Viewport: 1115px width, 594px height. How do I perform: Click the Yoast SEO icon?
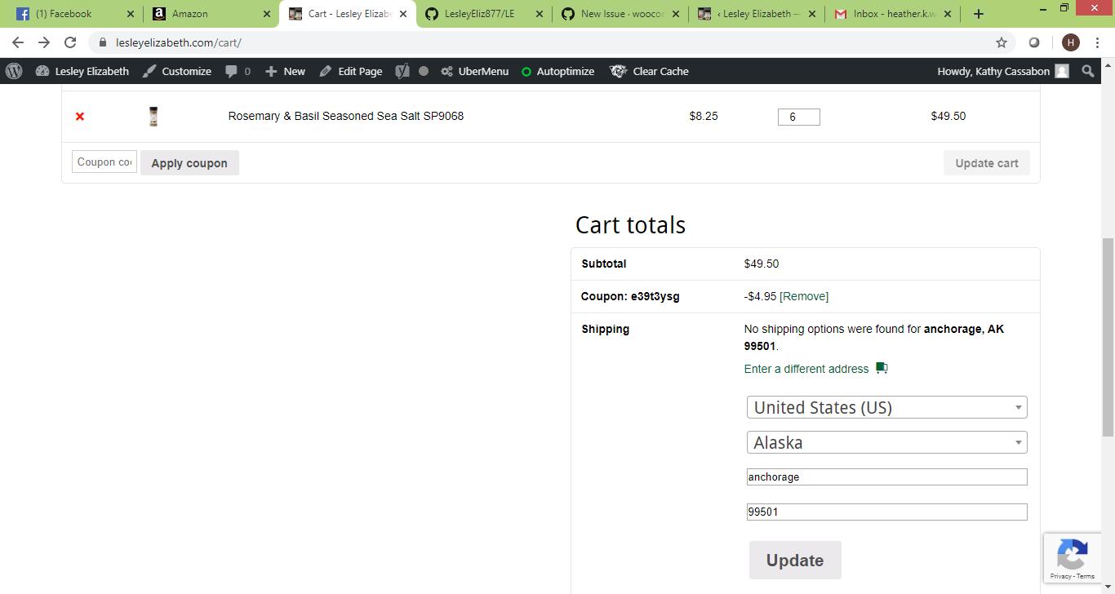tap(402, 71)
